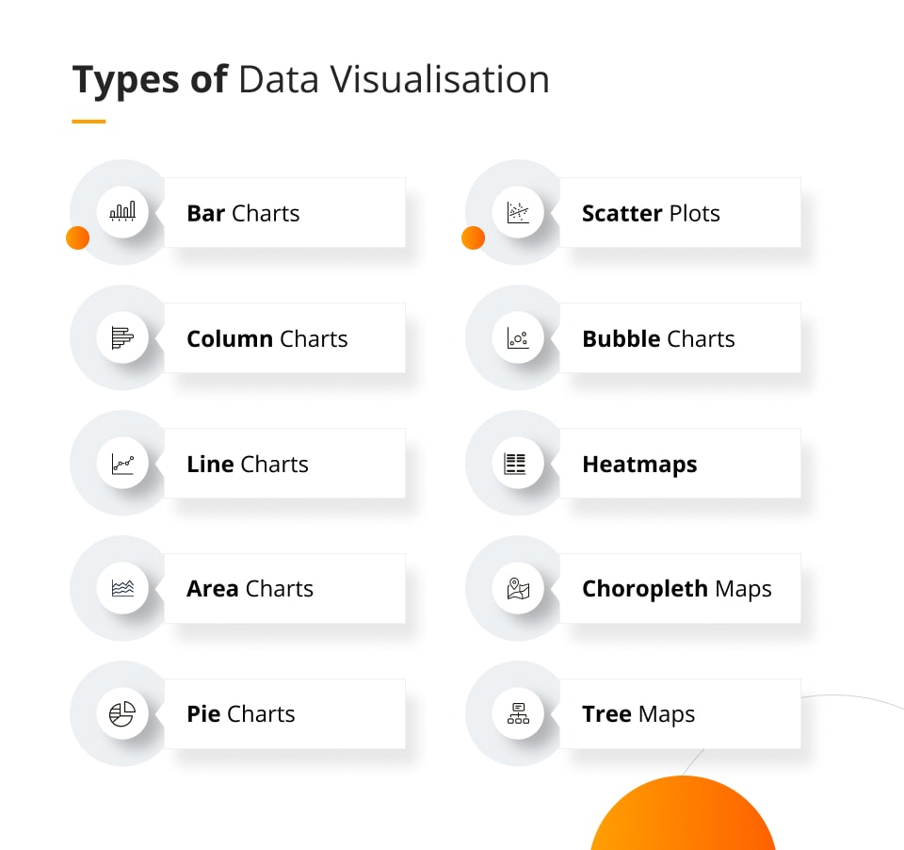The height and width of the screenshot is (850, 904).
Task: Select the tree map hierarchy icon
Action: pyautogui.click(x=518, y=713)
